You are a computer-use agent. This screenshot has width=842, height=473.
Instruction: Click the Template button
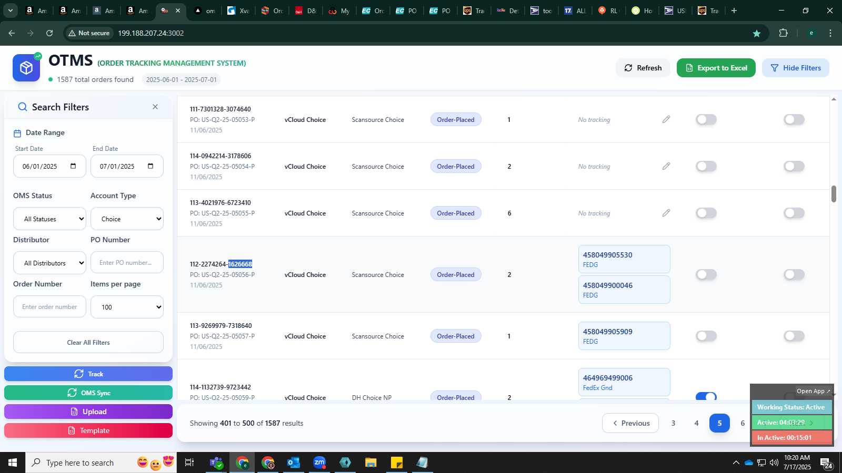point(88,430)
